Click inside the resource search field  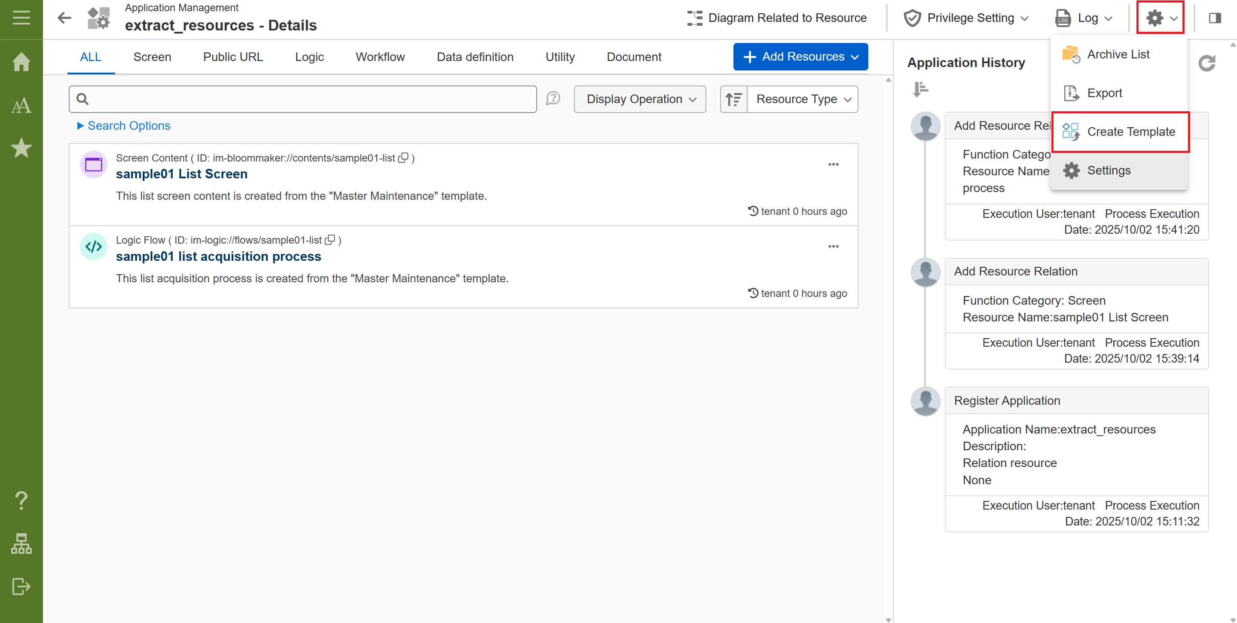pyautogui.click(x=307, y=99)
